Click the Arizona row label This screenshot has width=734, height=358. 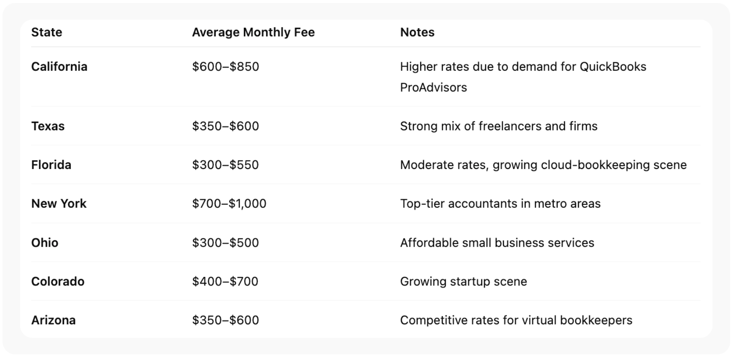point(53,320)
